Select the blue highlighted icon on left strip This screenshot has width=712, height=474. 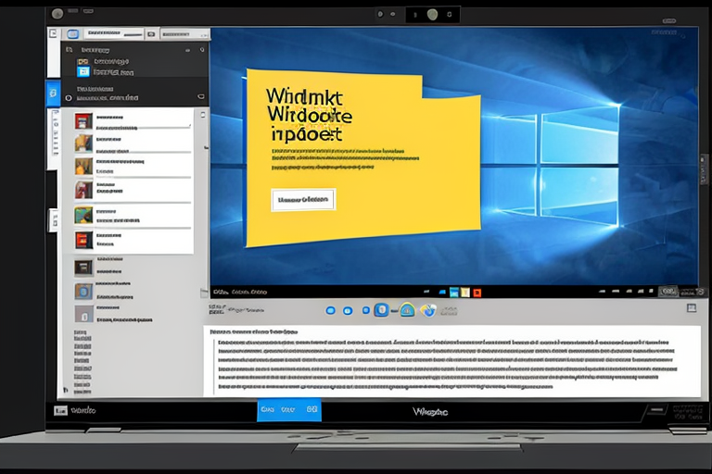53,94
